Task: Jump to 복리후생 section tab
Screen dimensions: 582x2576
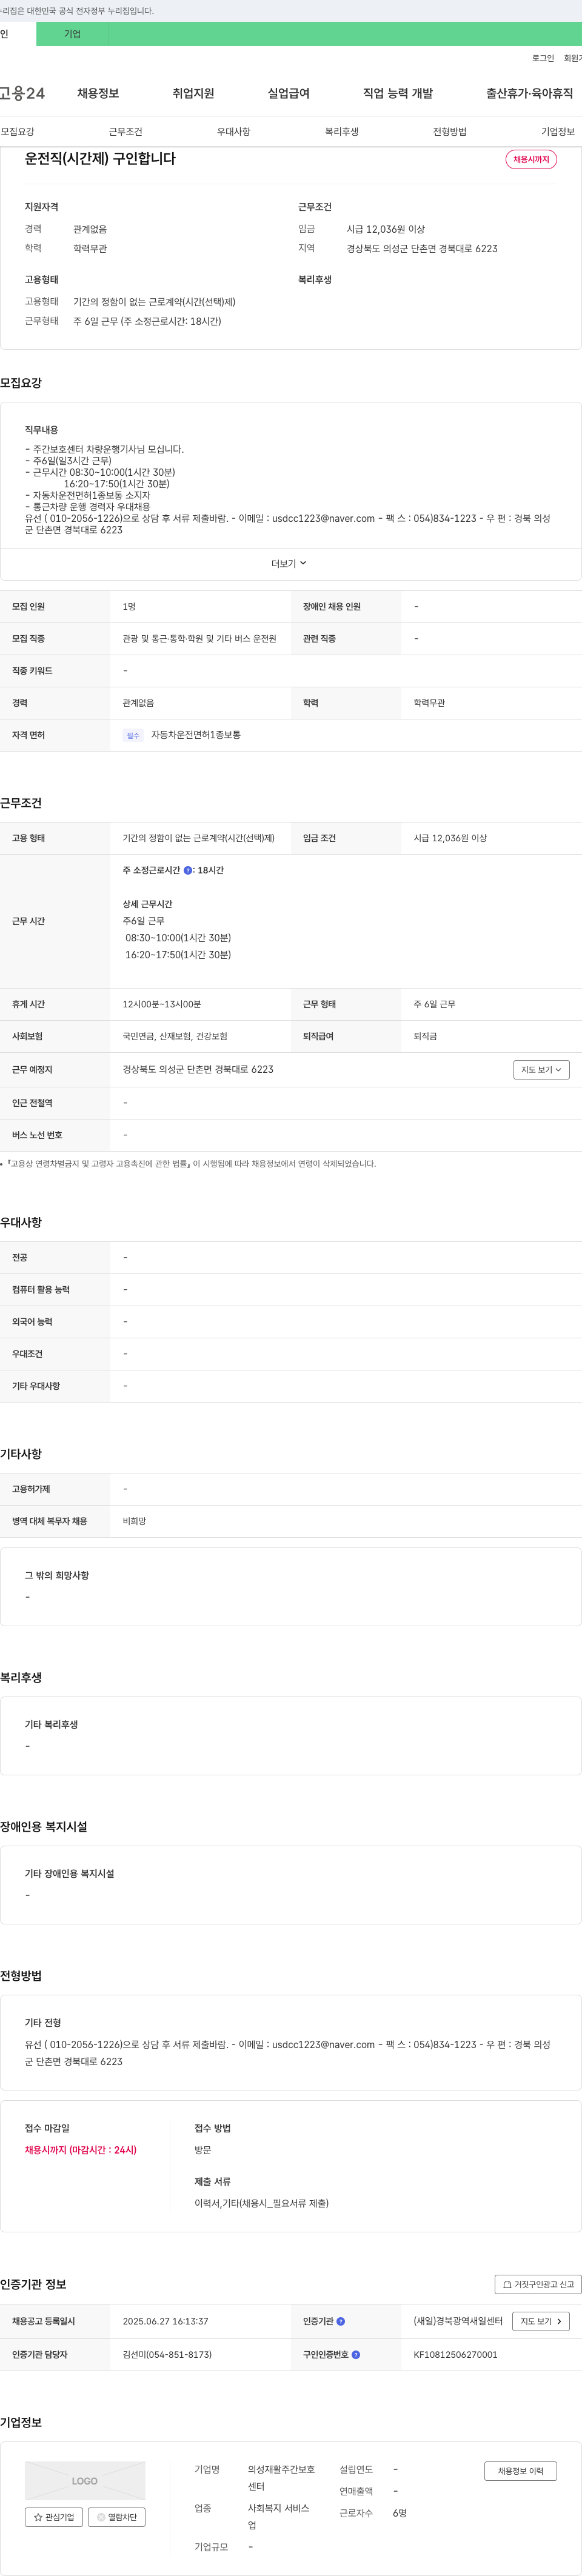Action: (342, 131)
